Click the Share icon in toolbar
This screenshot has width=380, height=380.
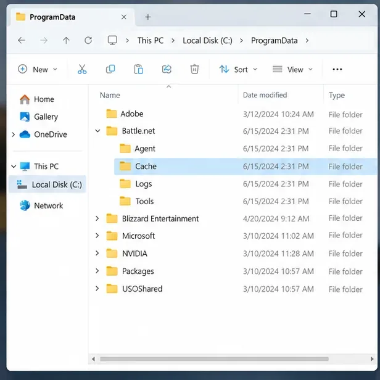click(x=167, y=69)
